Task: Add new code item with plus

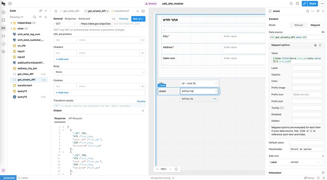Action: click(x=45, y=17)
